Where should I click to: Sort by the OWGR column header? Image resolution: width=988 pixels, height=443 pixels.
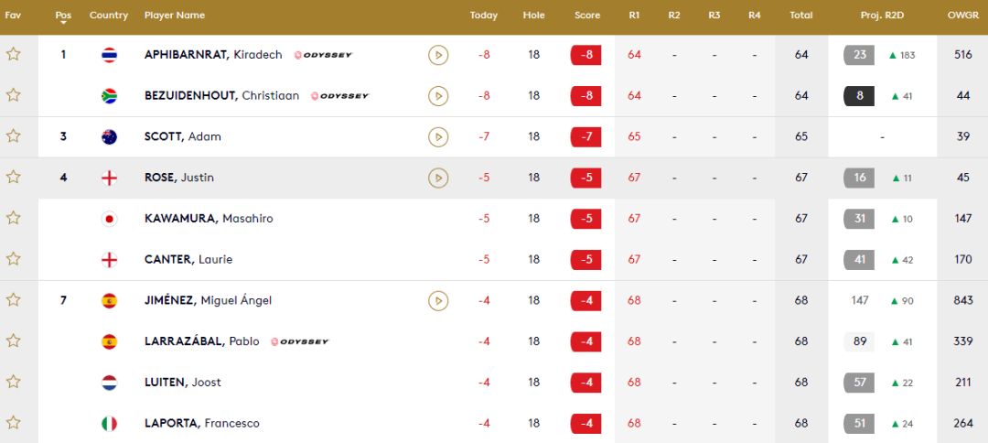[962, 16]
